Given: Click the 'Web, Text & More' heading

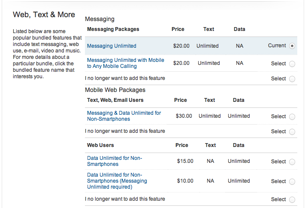Looking at the screenshot, I should [44, 15].
